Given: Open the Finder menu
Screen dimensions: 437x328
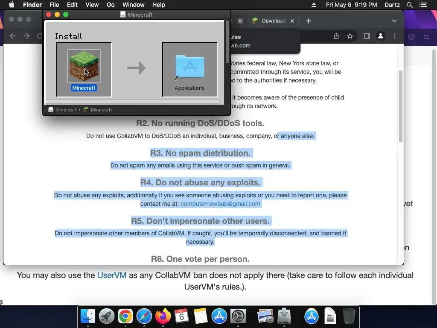Looking at the screenshot, I should pyautogui.click(x=32, y=5).
